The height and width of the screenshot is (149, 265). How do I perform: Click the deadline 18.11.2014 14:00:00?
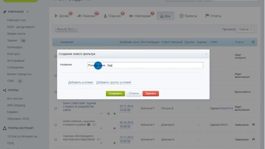point(126,108)
